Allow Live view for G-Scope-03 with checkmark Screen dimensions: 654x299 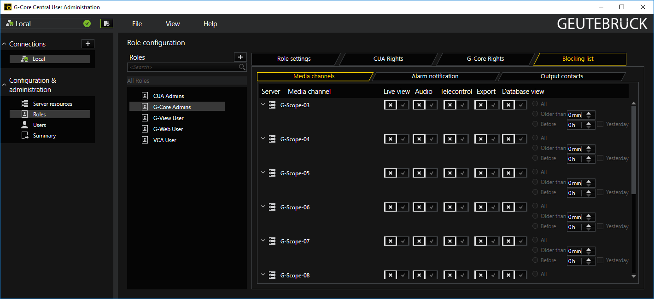click(x=403, y=105)
